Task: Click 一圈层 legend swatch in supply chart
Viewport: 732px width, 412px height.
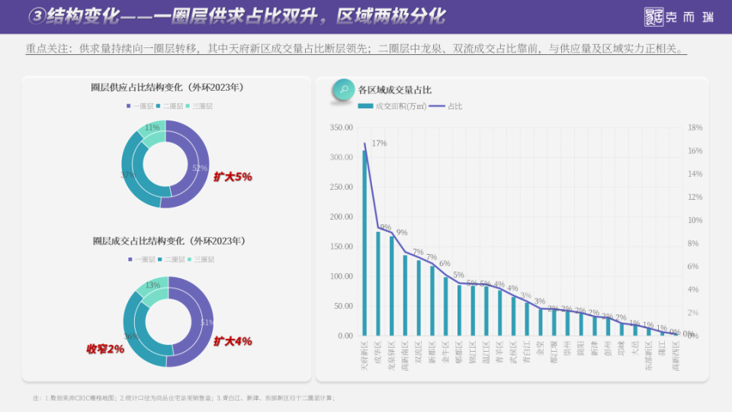Action: pyautogui.click(x=128, y=106)
